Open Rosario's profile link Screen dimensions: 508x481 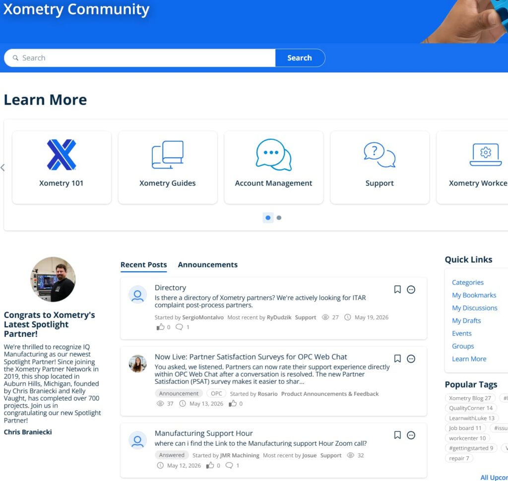(x=267, y=394)
